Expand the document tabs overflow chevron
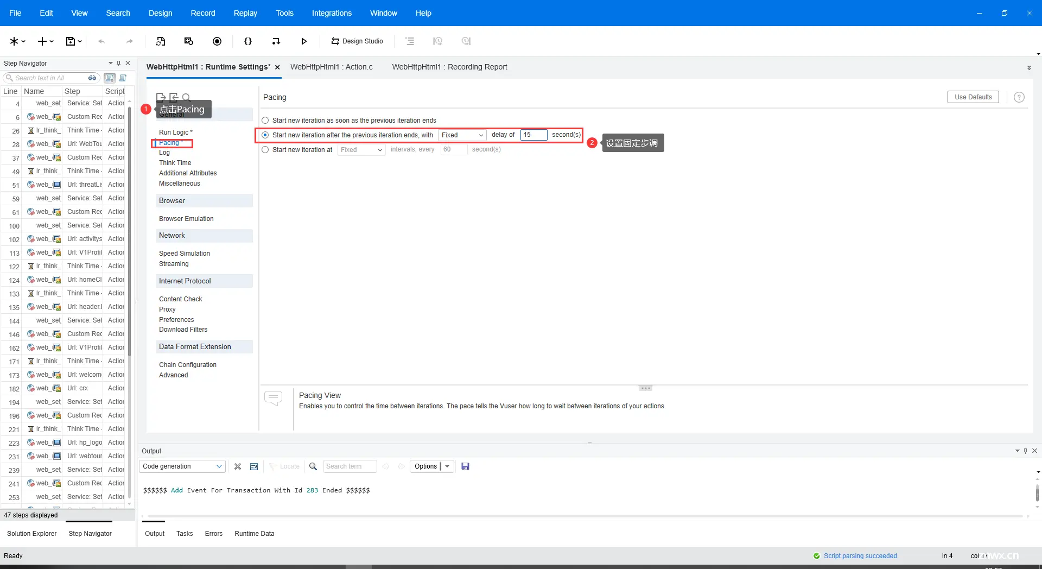 pyautogui.click(x=1029, y=68)
